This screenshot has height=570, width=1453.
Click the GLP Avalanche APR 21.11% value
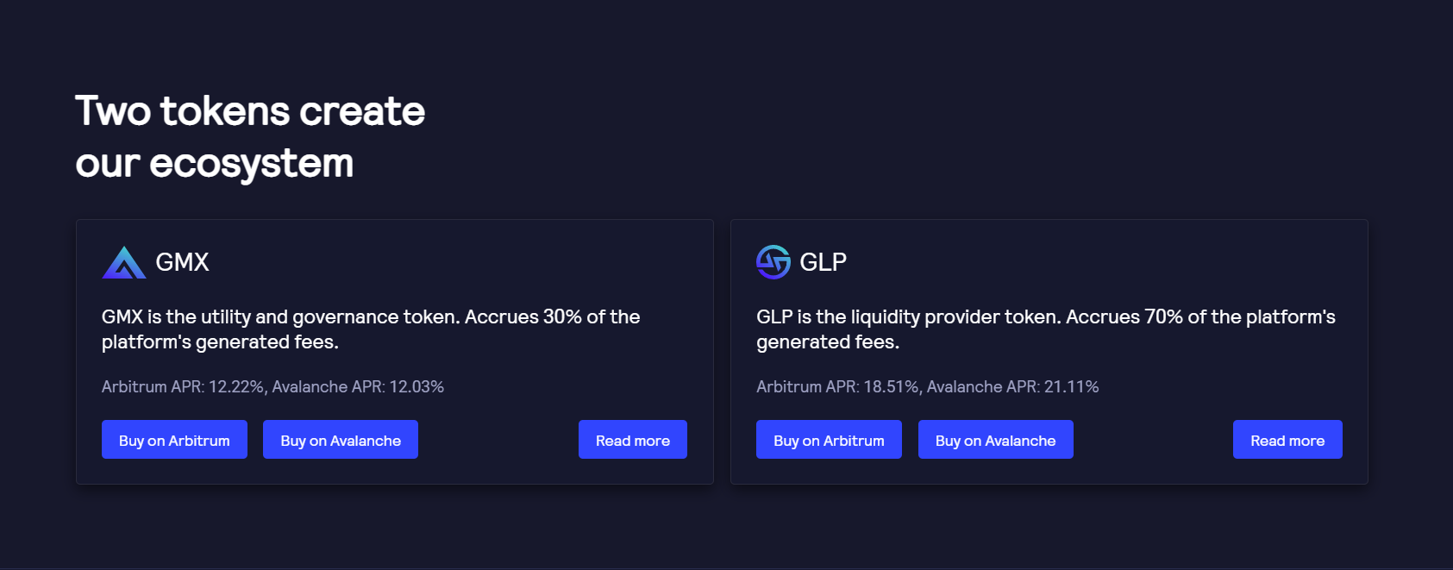1071,387
